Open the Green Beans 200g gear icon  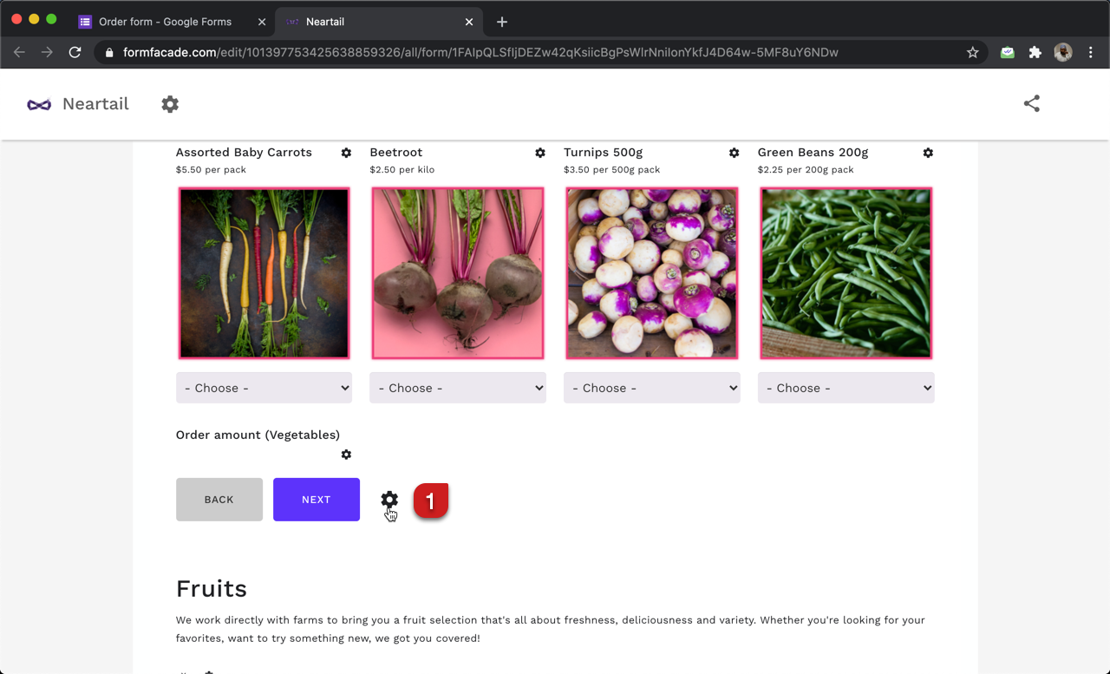pos(928,153)
